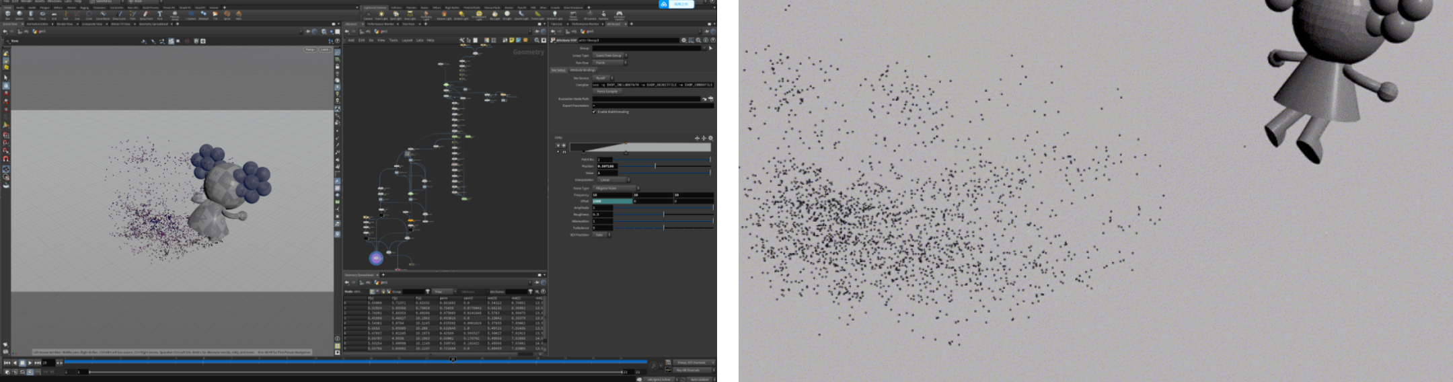Expand the Run Over dropdown
The height and width of the screenshot is (382, 1453).
pyautogui.click(x=609, y=63)
